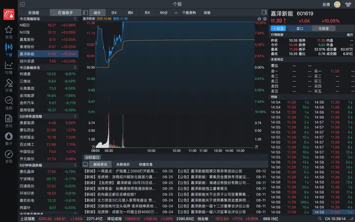Open the 个股 candlestick sidebar section
355x222 pixels.
(9, 49)
